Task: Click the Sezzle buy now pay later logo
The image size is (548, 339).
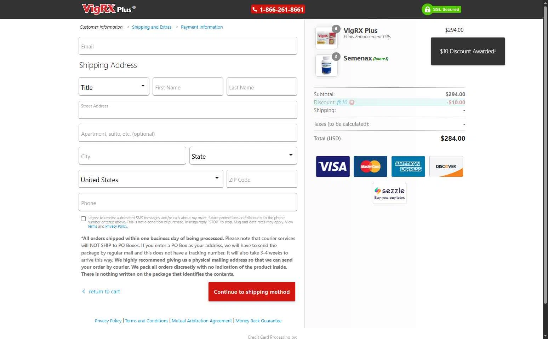Action: coord(389,193)
